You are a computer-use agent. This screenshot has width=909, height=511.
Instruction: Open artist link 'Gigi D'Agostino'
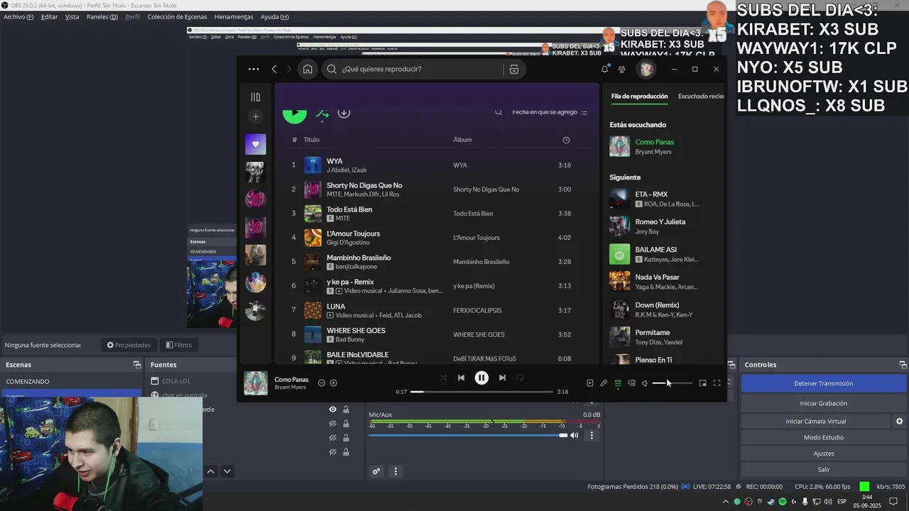tap(348, 243)
